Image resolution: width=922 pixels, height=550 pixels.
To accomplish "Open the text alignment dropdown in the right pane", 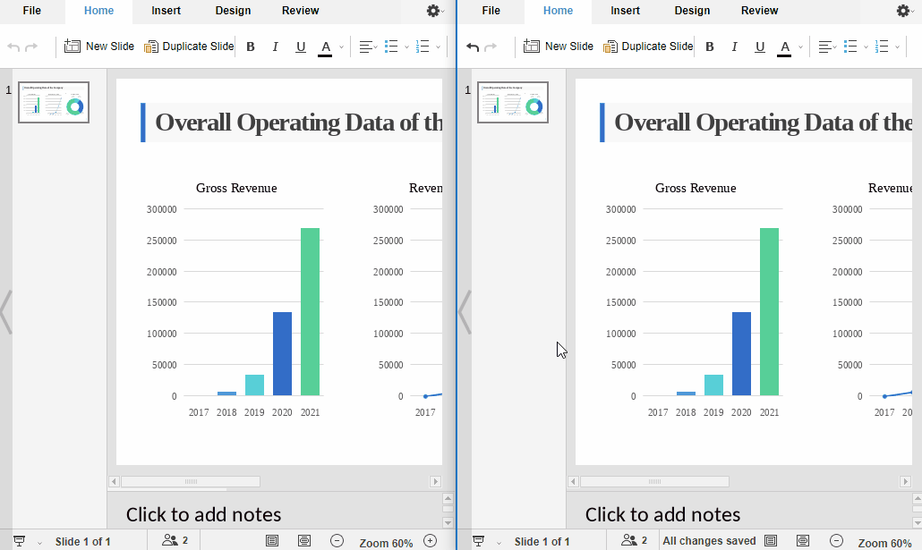I will click(826, 47).
